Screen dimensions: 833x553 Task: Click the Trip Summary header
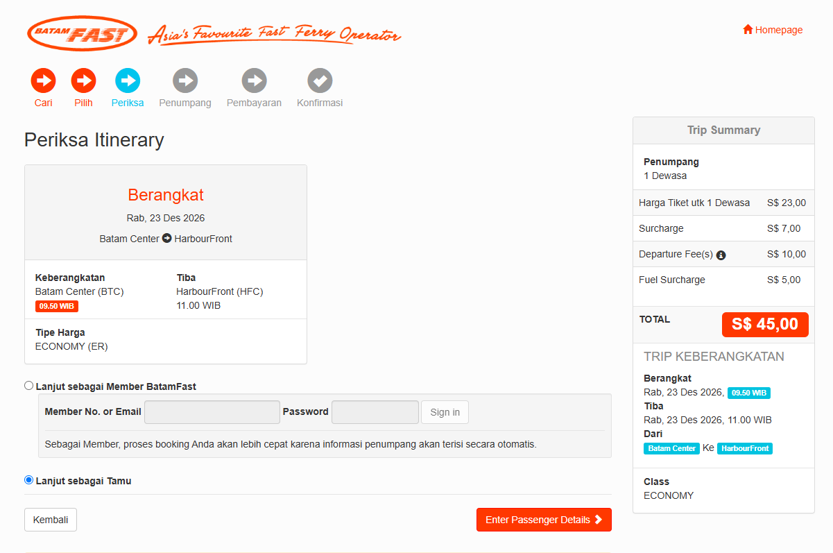coord(723,130)
